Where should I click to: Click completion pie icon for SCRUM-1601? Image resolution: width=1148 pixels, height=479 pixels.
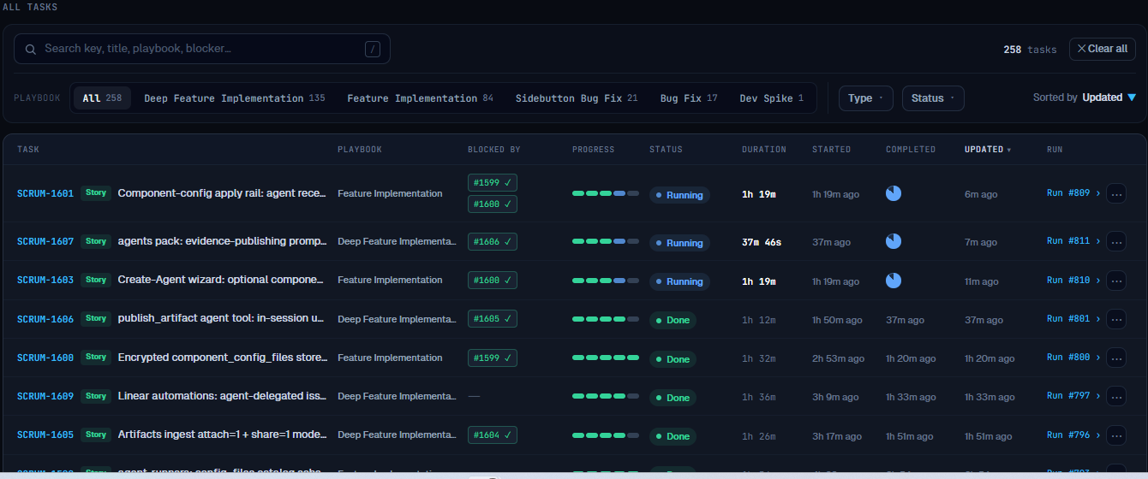pos(894,193)
